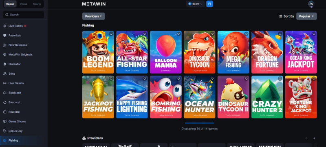
Task: Select the Fishing category in the sidebar
Action: point(24,140)
